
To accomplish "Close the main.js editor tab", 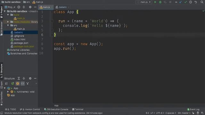I will pos(52,7).
